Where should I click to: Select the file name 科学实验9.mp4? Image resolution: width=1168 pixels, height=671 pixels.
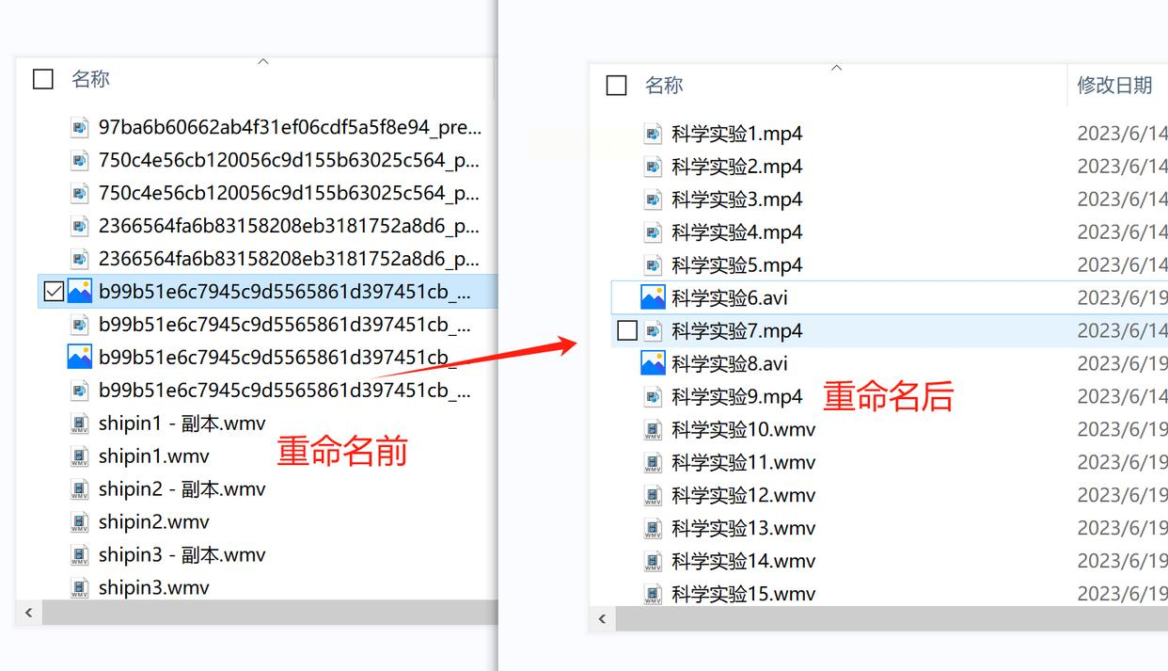tap(737, 397)
